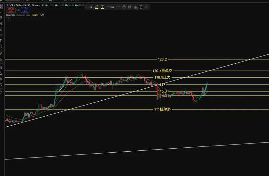Select the zoom-in tool in sidebar

click(x=1, y=60)
